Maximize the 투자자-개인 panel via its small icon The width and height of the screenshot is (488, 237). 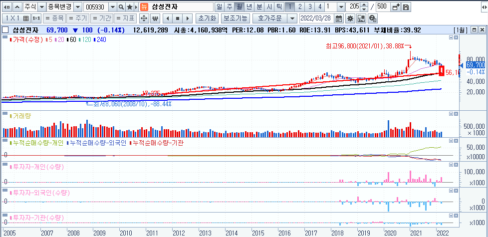pos(451,165)
